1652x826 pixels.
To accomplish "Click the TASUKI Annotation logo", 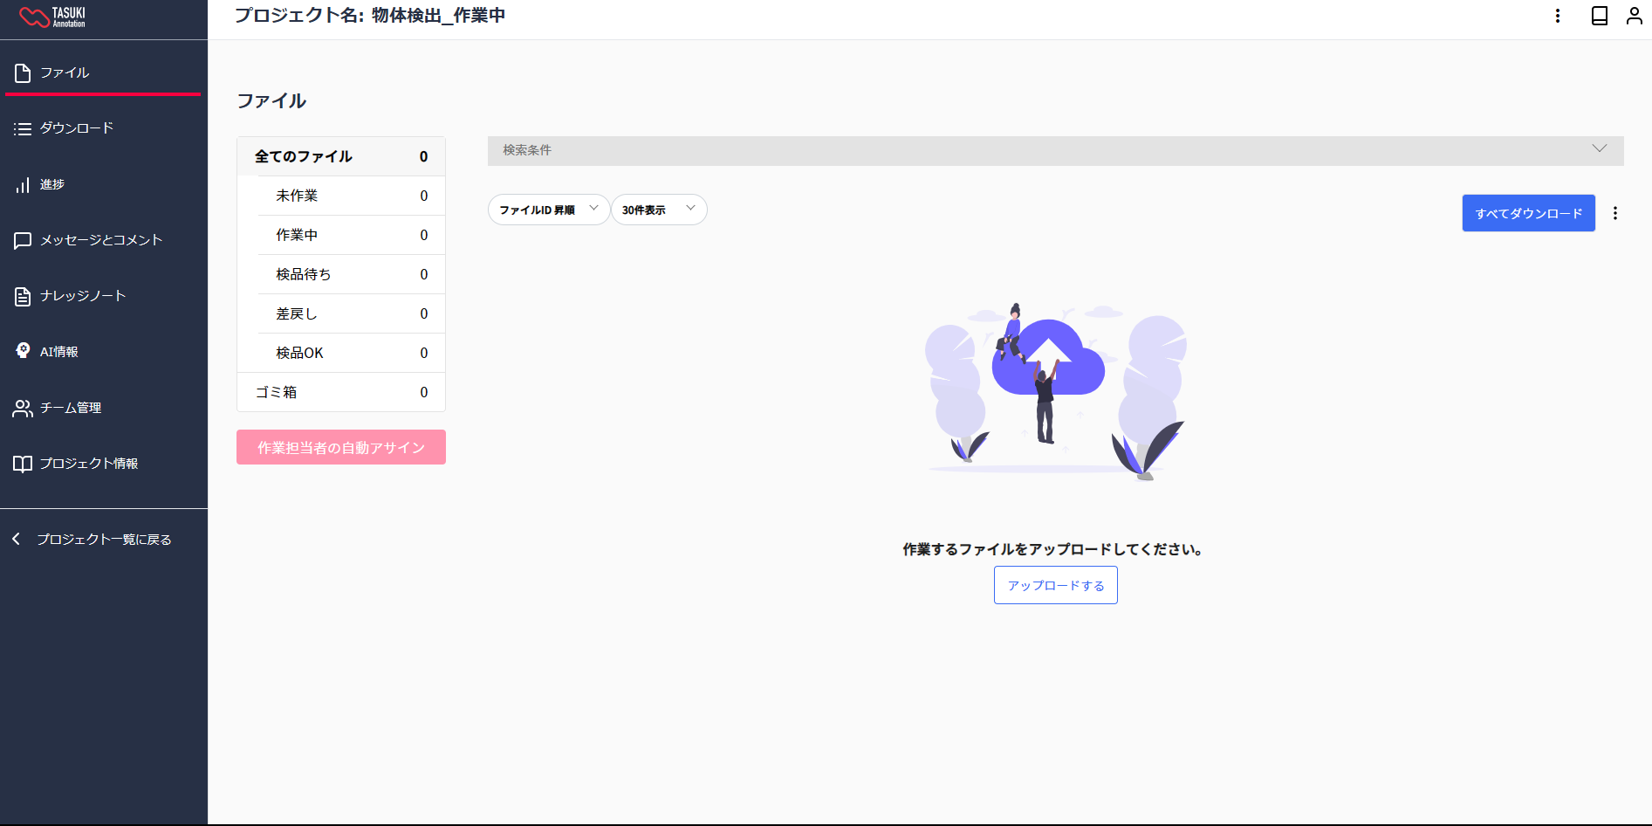I will (52, 17).
